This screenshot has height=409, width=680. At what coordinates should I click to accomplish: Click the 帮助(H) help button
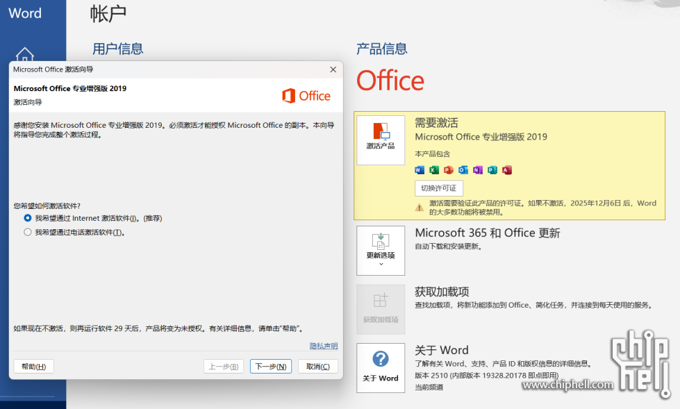(x=33, y=367)
